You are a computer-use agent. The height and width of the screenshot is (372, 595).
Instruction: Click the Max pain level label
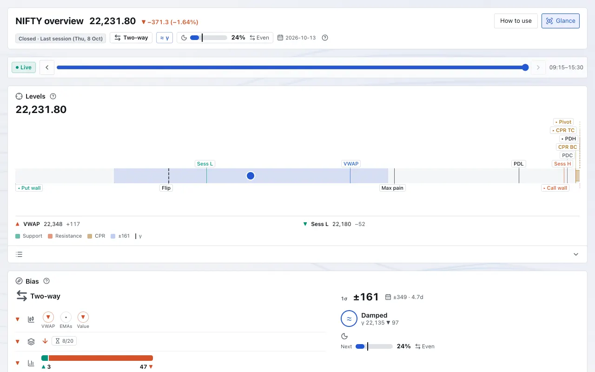point(392,188)
